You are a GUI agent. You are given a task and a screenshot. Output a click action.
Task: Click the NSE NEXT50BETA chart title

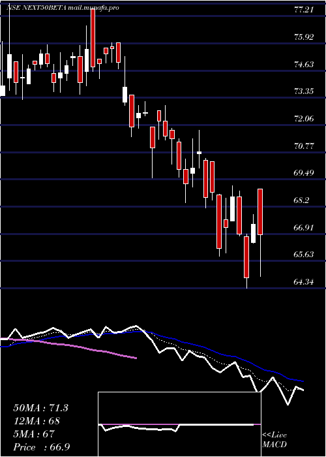(x=63, y=8)
